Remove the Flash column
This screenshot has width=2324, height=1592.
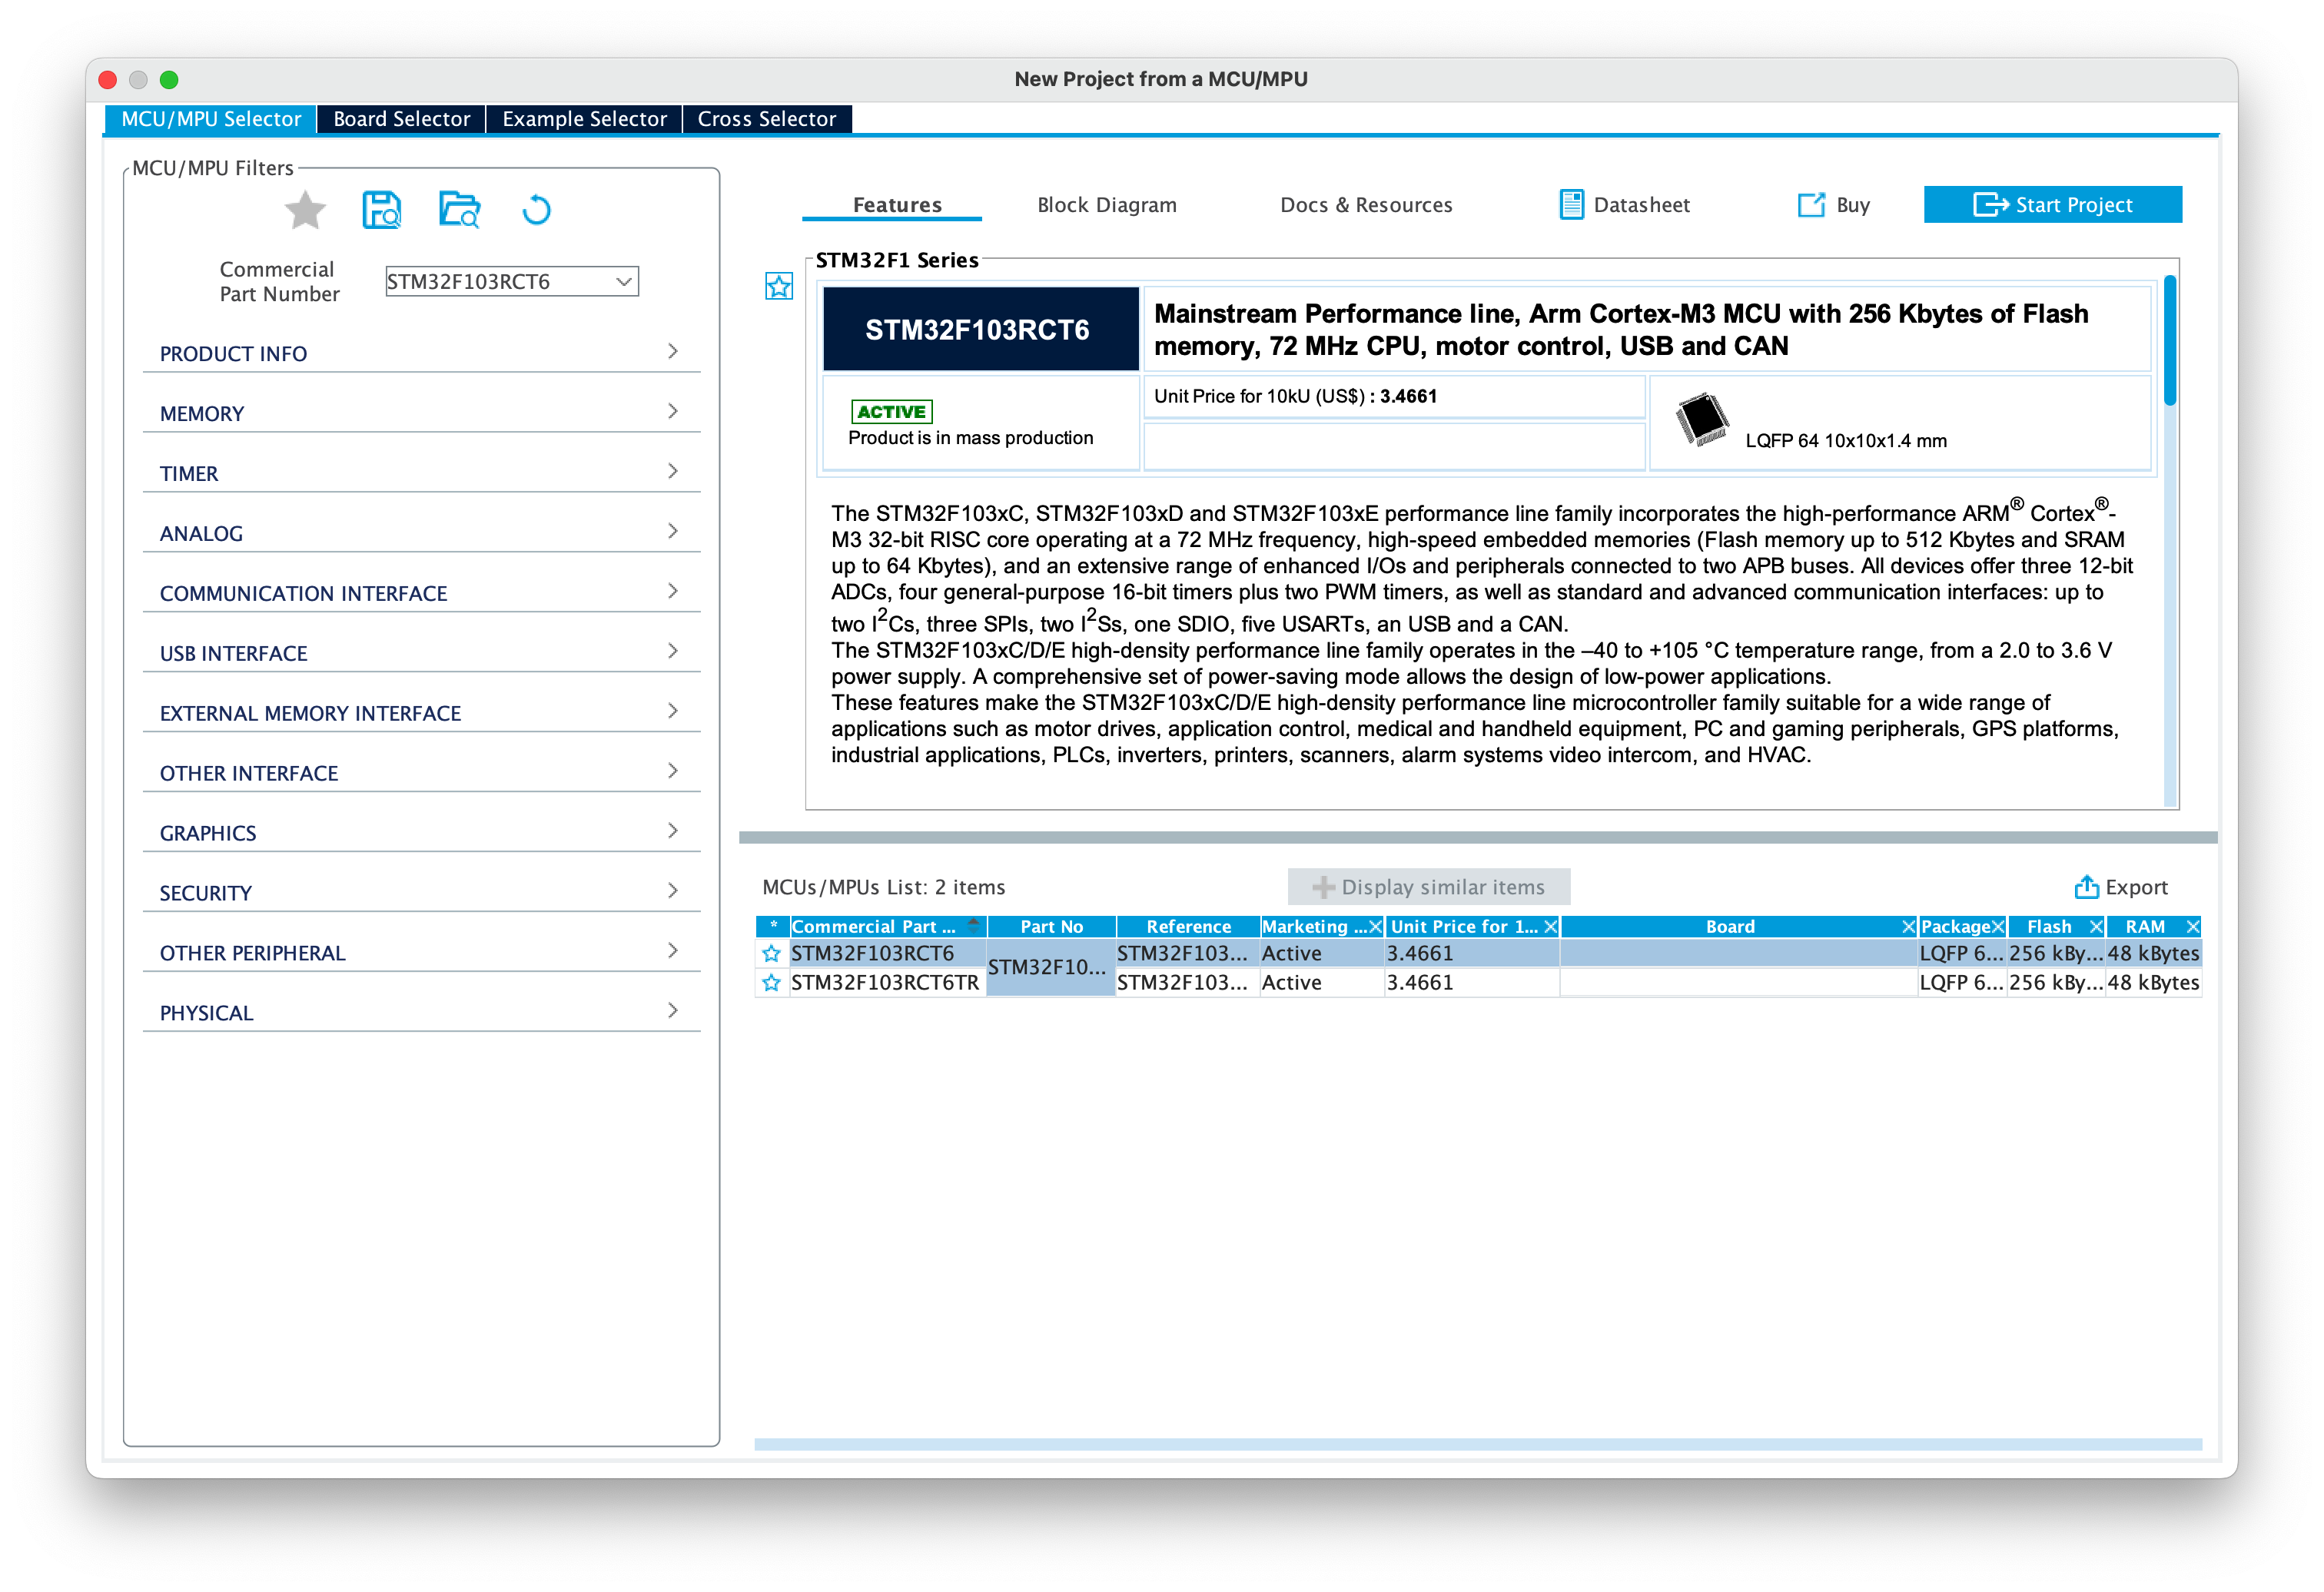pos(2096,927)
